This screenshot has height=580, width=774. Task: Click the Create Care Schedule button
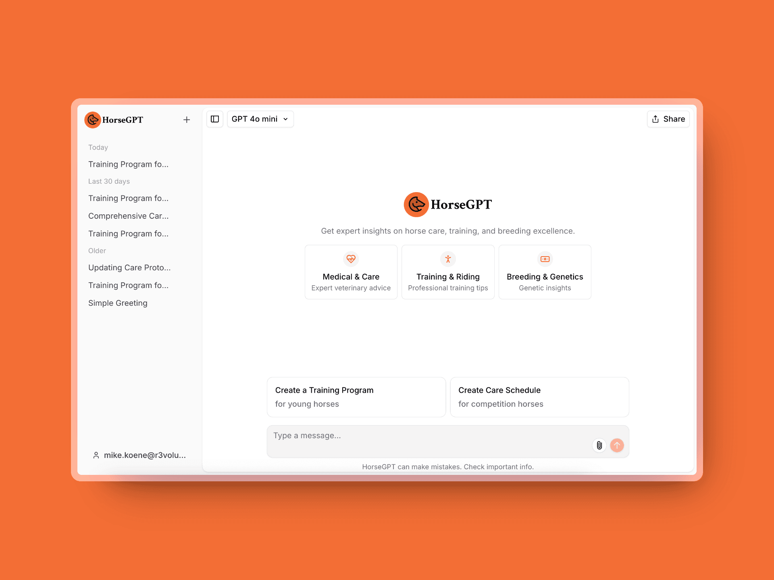(x=539, y=397)
